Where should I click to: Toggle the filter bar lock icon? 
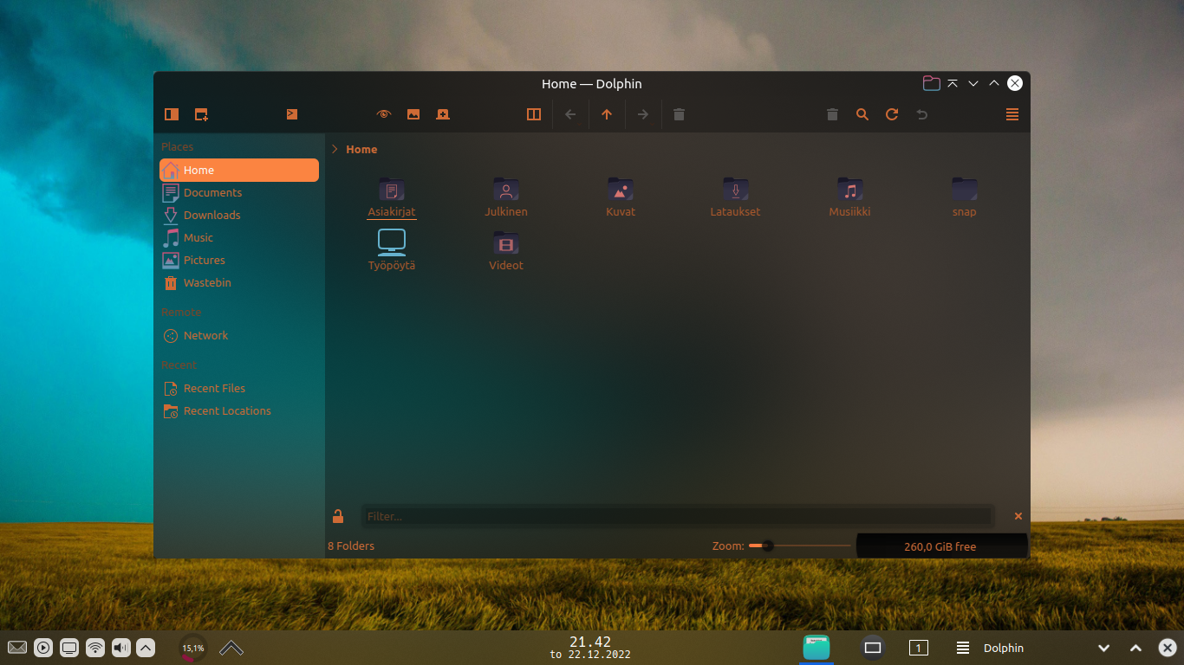pos(338,515)
